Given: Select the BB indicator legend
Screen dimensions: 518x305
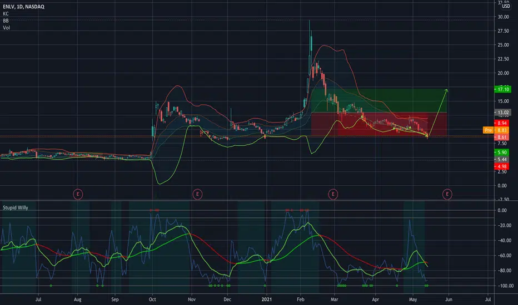Looking at the screenshot, I should pyautogui.click(x=6, y=21).
